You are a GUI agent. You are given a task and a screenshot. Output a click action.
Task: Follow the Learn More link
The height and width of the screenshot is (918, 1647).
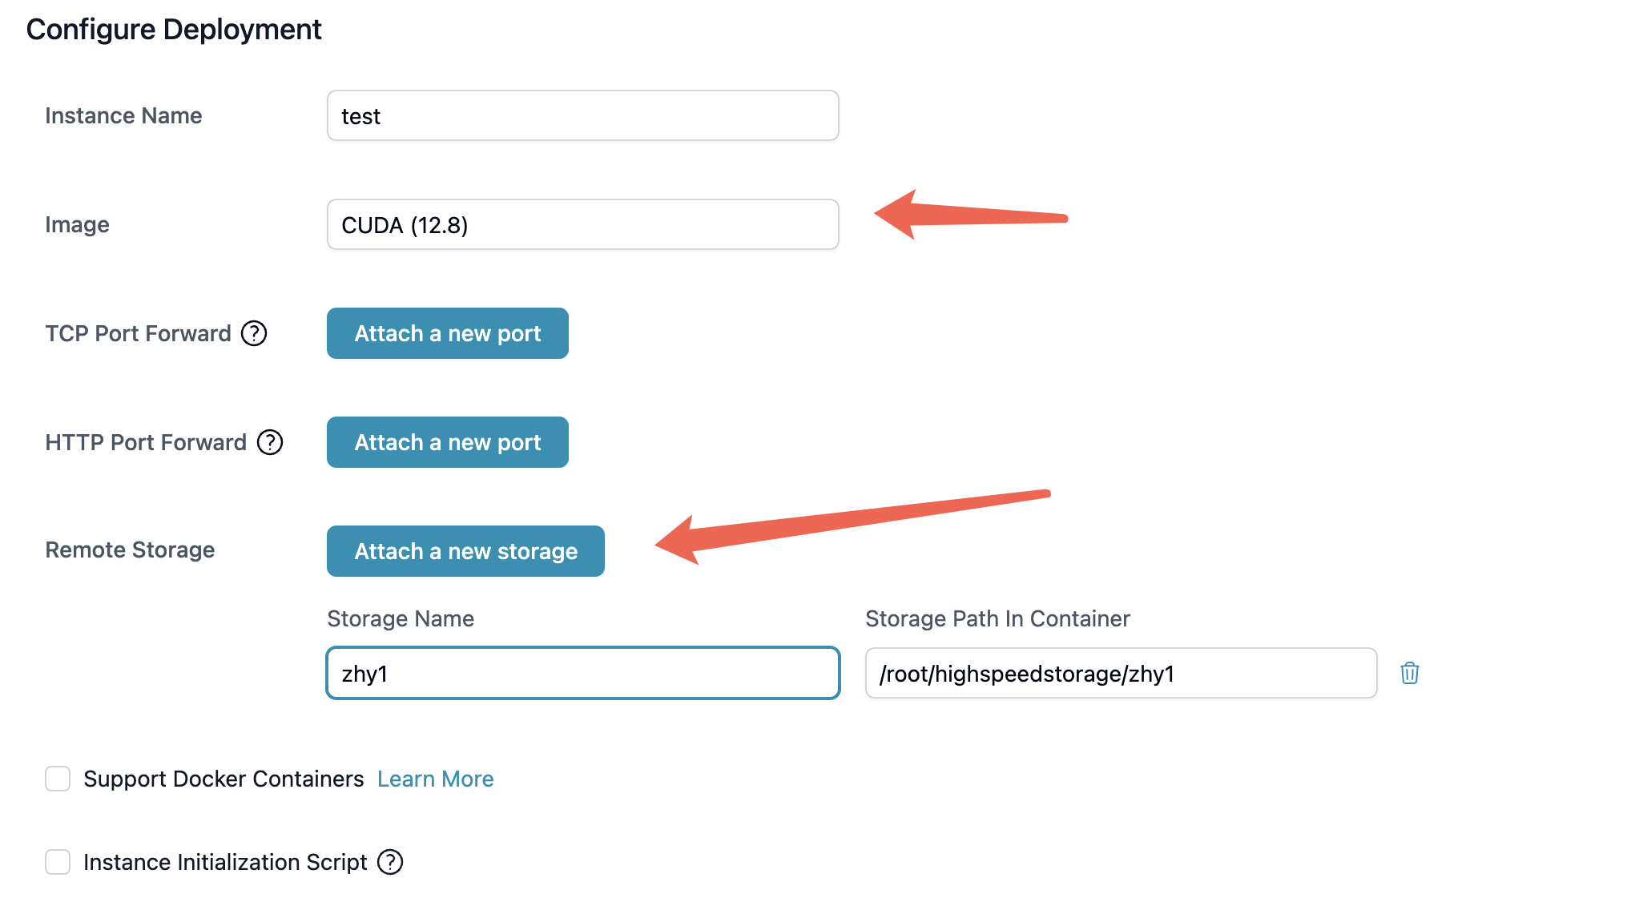click(x=435, y=779)
